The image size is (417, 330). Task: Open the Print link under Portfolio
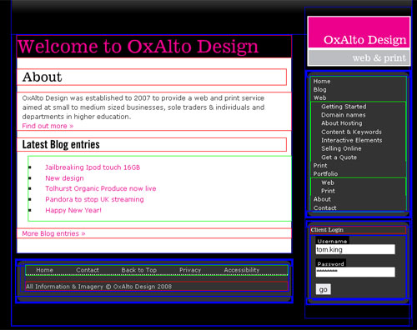(328, 191)
